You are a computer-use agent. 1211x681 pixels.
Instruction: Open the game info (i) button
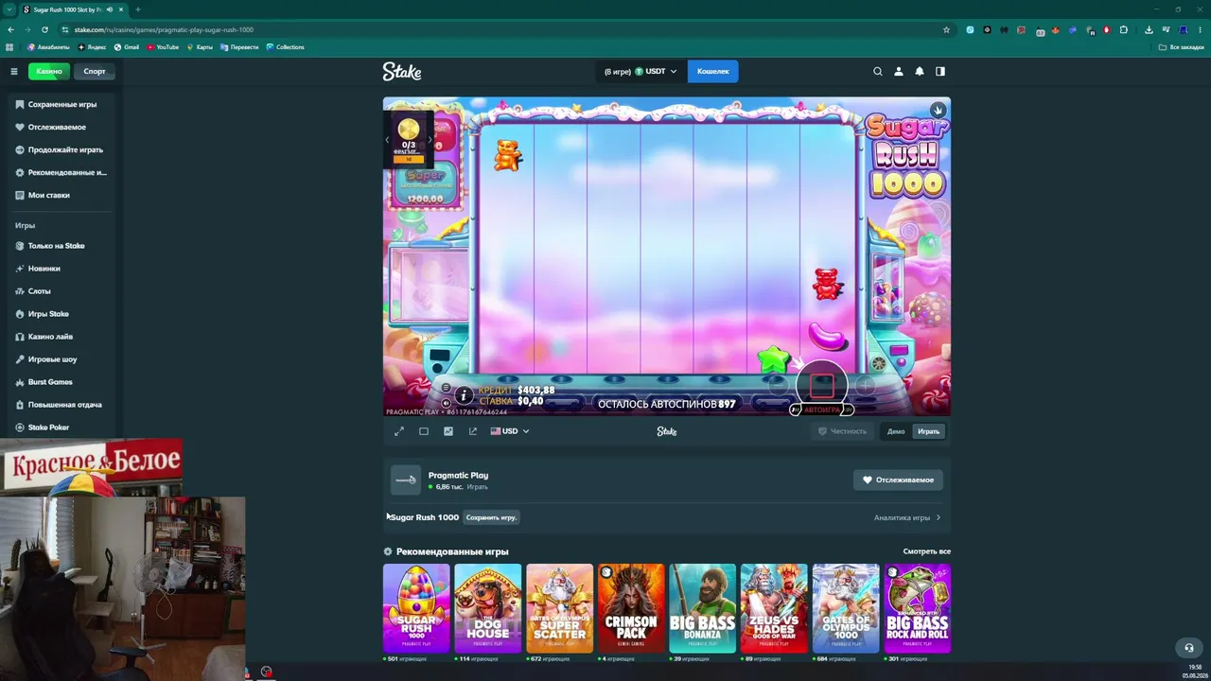pyautogui.click(x=464, y=395)
